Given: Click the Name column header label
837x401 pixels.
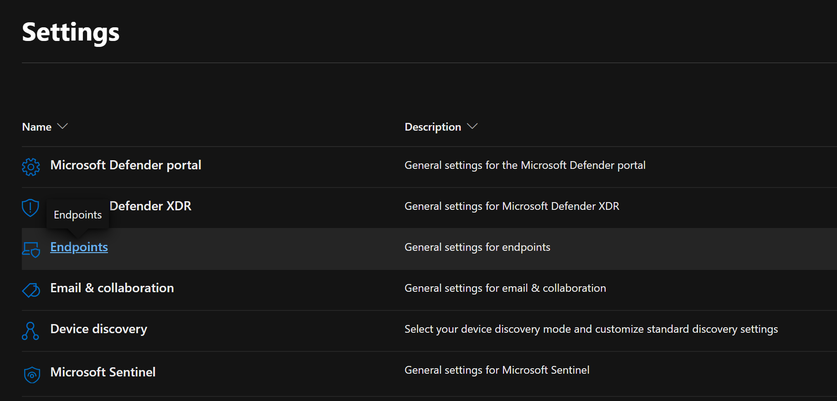Looking at the screenshot, I should click(37, 127).
